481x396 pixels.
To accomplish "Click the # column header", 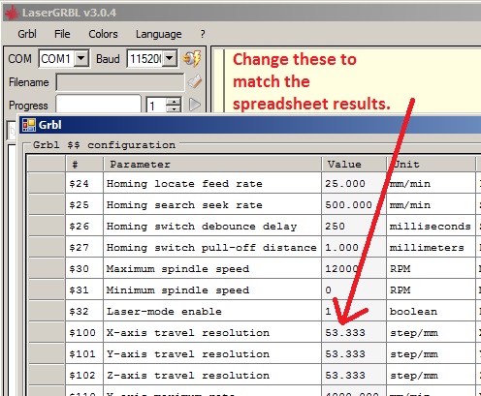I will tap(84, 165).
